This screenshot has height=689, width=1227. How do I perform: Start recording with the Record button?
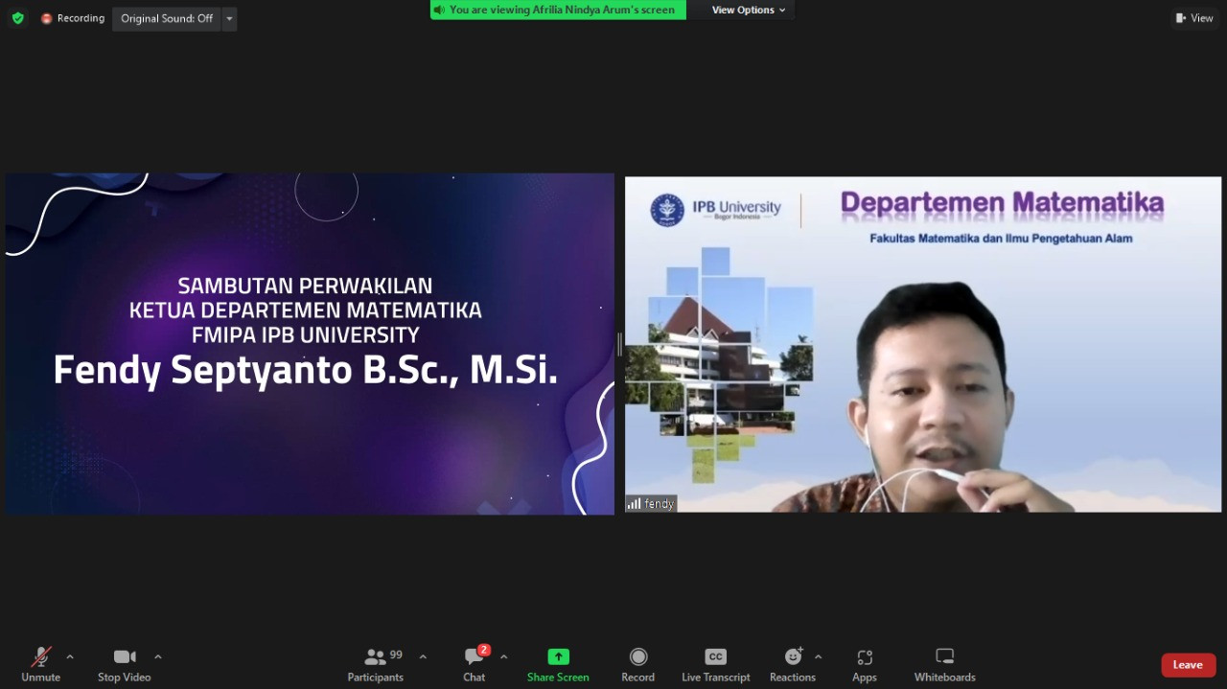click(637, 663)
